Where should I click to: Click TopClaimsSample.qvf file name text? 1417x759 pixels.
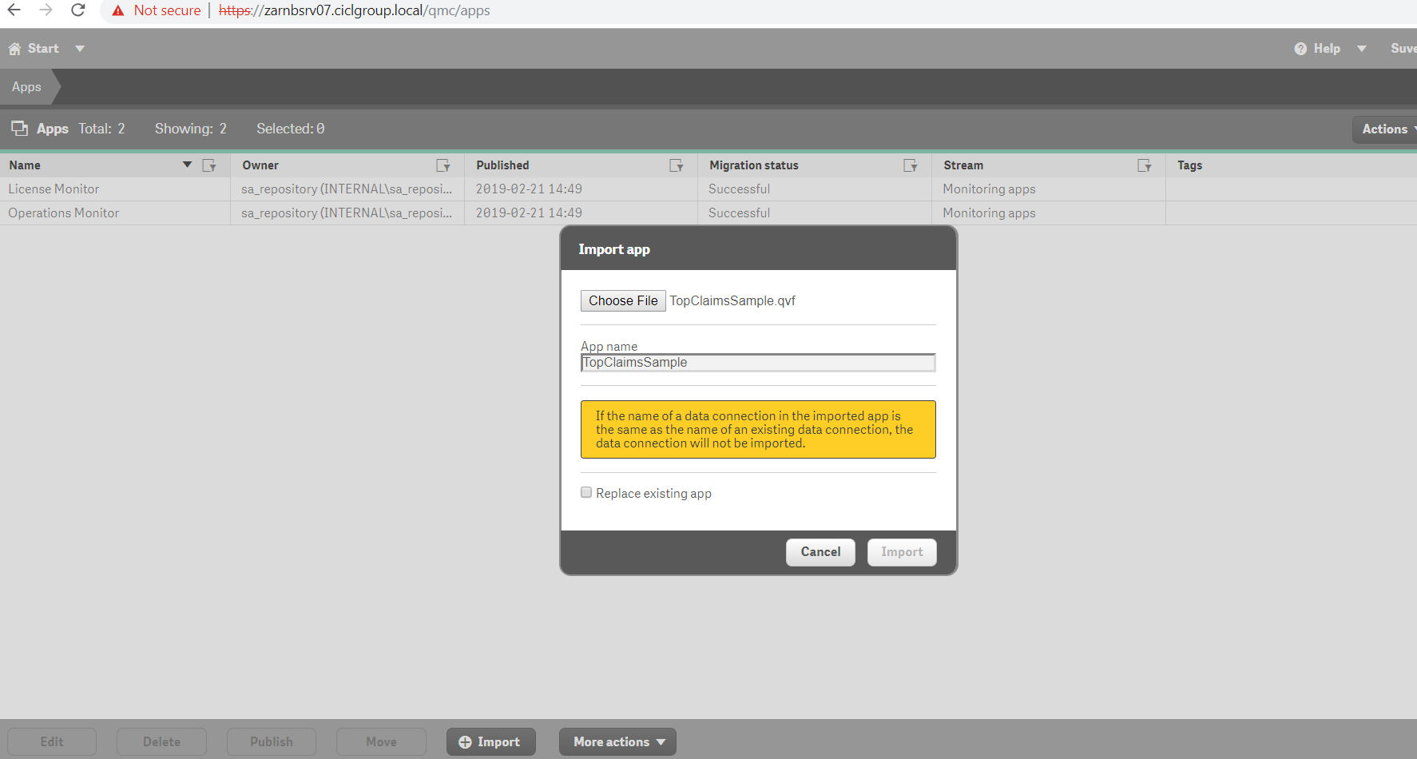[x=732, y=300]
